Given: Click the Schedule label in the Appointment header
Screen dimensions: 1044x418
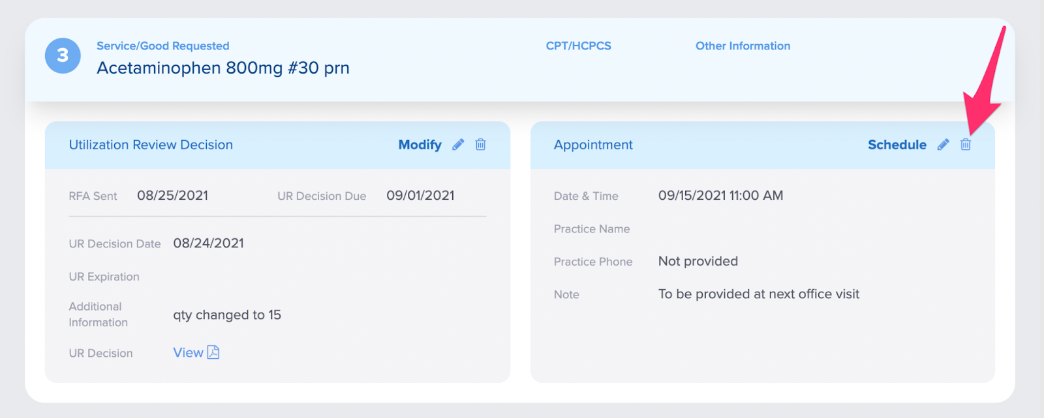Looking at the screenshot, I should click(897, 145).
